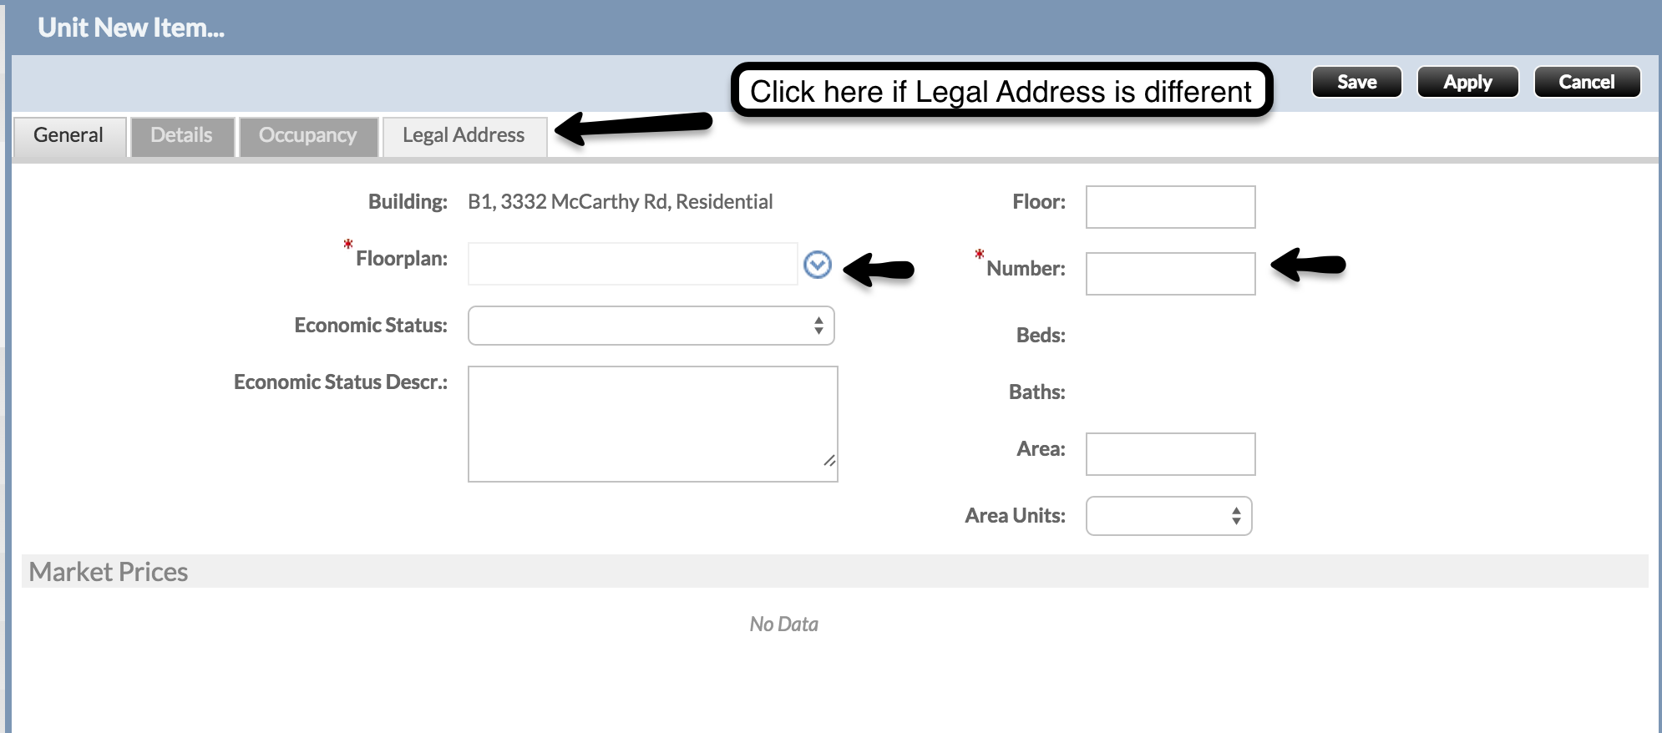Viewport: 1662px width, 733px height.
Task: Cancel the new unit form
Action: point(1586,82)
